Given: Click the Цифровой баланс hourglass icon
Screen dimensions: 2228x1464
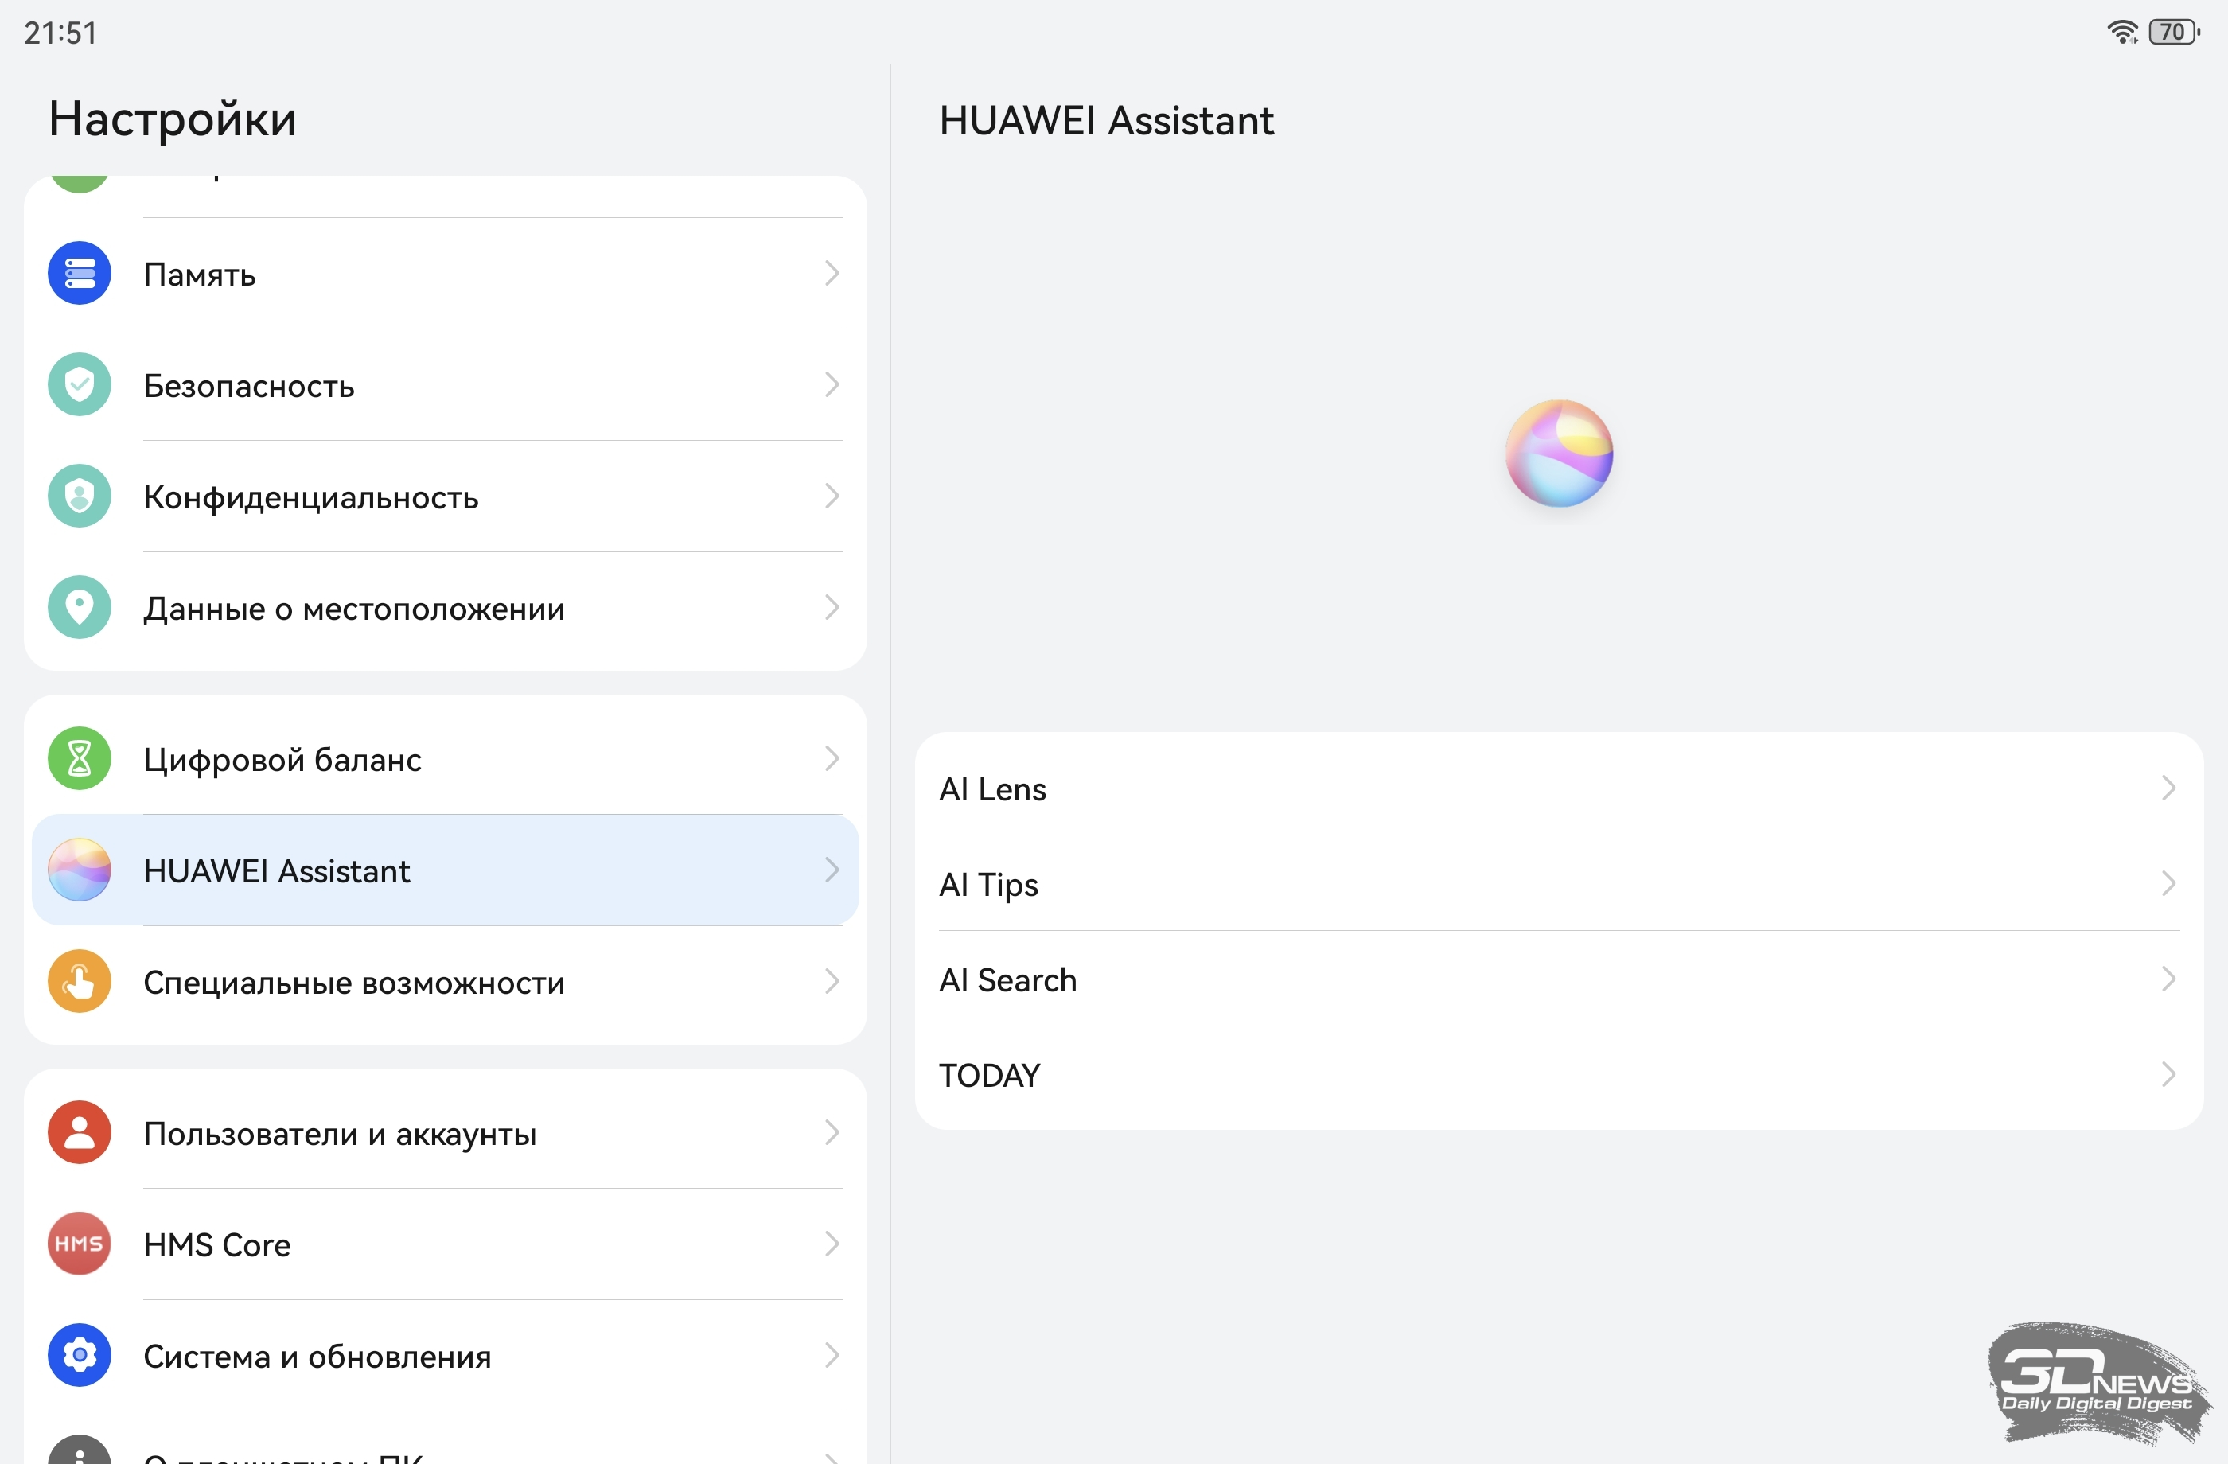Looking at the screenshot, I should pyautogui.click(x=80, y=758).
